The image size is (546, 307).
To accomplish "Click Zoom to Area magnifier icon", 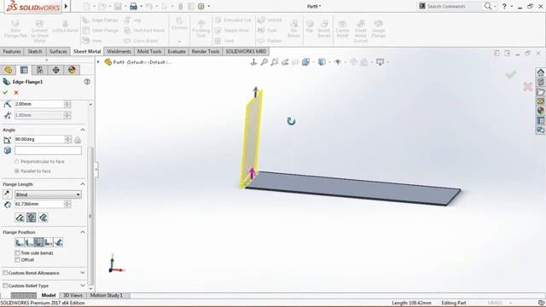I will pos(275,62).
